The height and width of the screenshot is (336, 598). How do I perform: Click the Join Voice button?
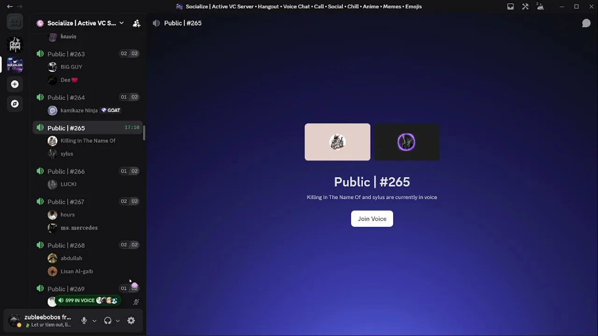[x=372, y=219]
